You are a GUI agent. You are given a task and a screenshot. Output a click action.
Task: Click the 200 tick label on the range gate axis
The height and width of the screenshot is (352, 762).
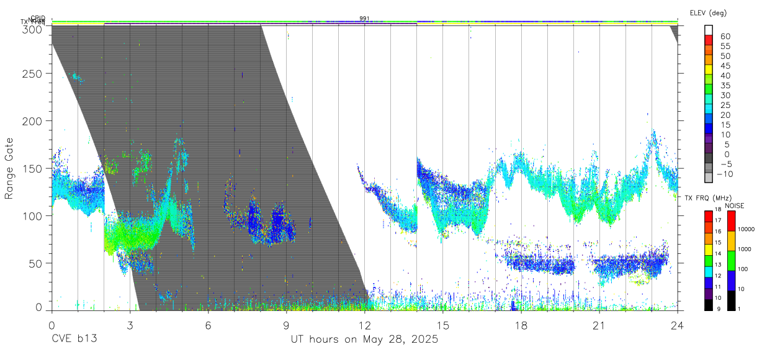tap(33, 120)
